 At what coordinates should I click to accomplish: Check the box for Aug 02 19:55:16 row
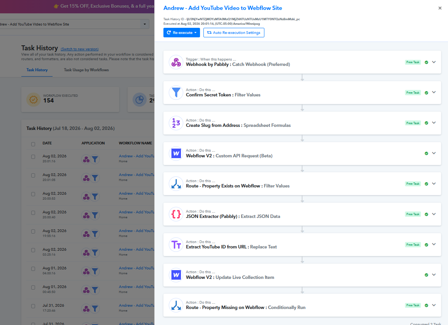[33, 232]
